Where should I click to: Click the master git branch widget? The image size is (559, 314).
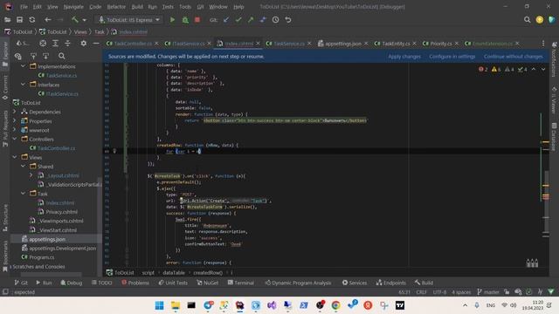[x=488, y=292]
